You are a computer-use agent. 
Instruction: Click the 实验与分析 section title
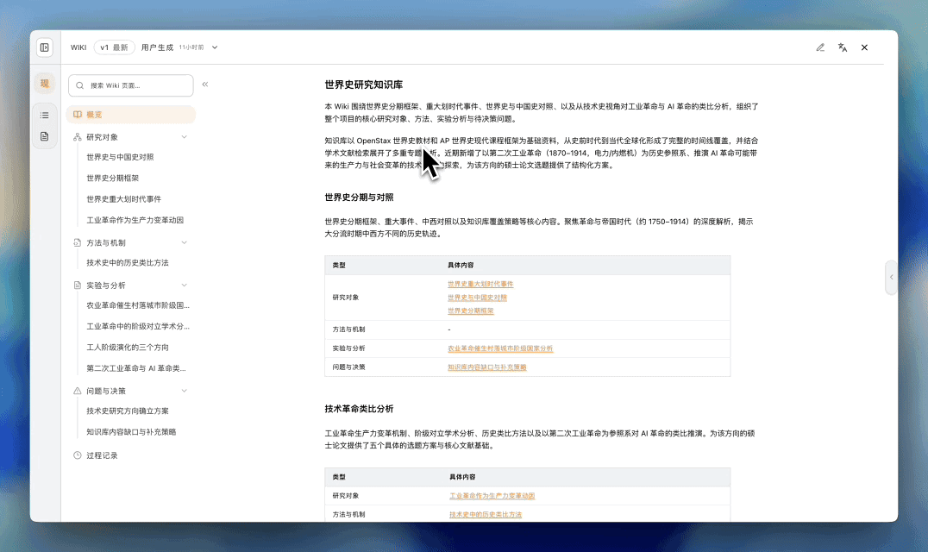pos(106,285)
